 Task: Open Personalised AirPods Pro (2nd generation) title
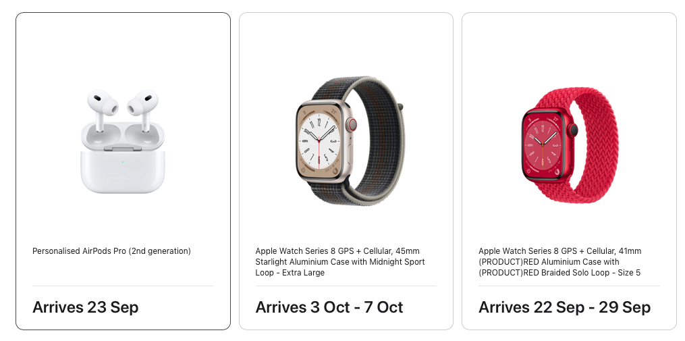pos(111,251)
